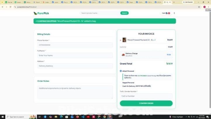Reload the checkout page
The image size is (211, 119).
pyautogui.click(x=10, y=7)
